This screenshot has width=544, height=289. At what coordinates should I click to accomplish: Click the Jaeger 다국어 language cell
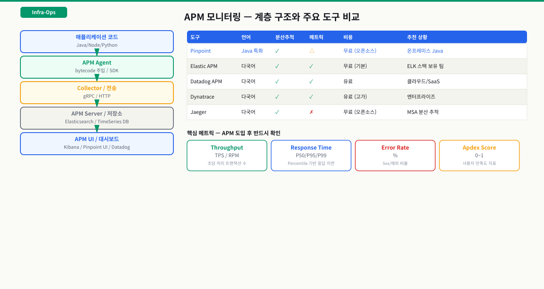248,112
